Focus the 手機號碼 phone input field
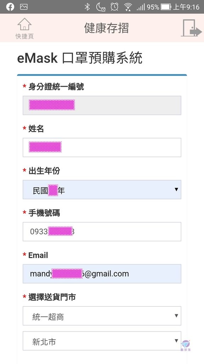The height and width of the screenshot is (364, 204). click(102, 232)
